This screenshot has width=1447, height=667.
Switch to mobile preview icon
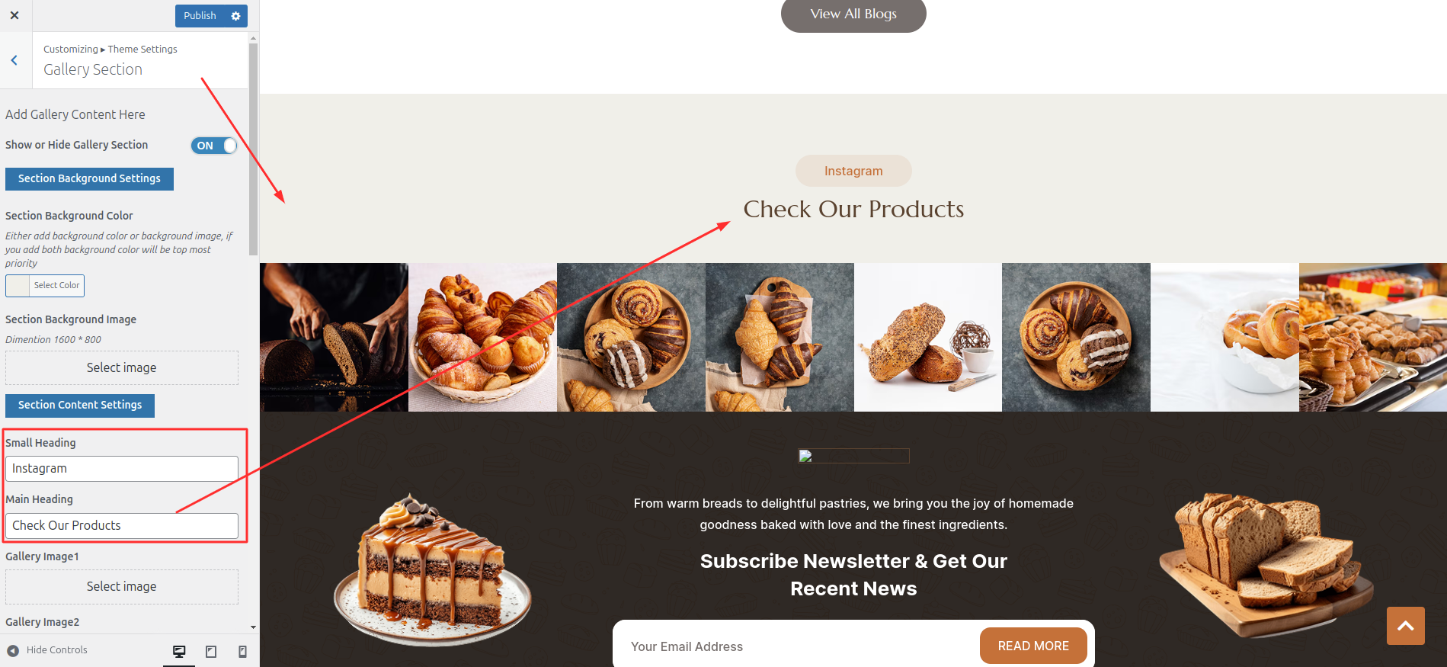(242, 652)
